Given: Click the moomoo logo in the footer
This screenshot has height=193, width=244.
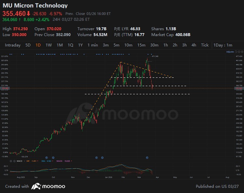Looking at the screenshot, I should tap(48, 186).
